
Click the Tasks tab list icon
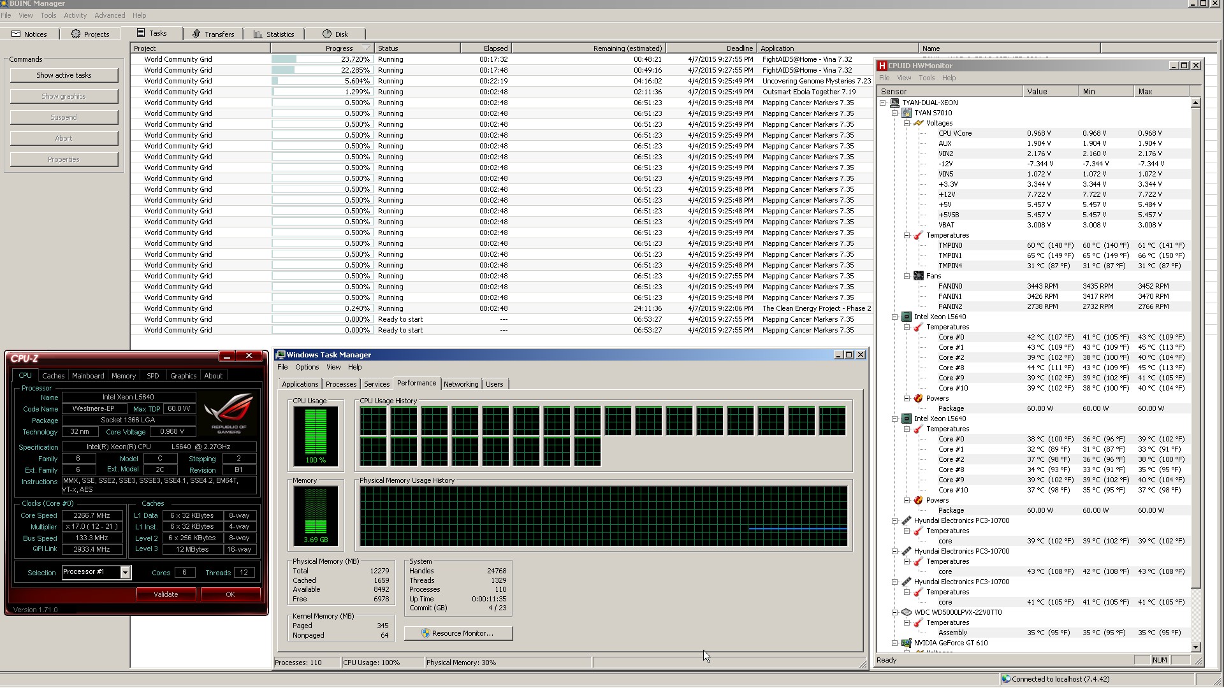point(142,33)
